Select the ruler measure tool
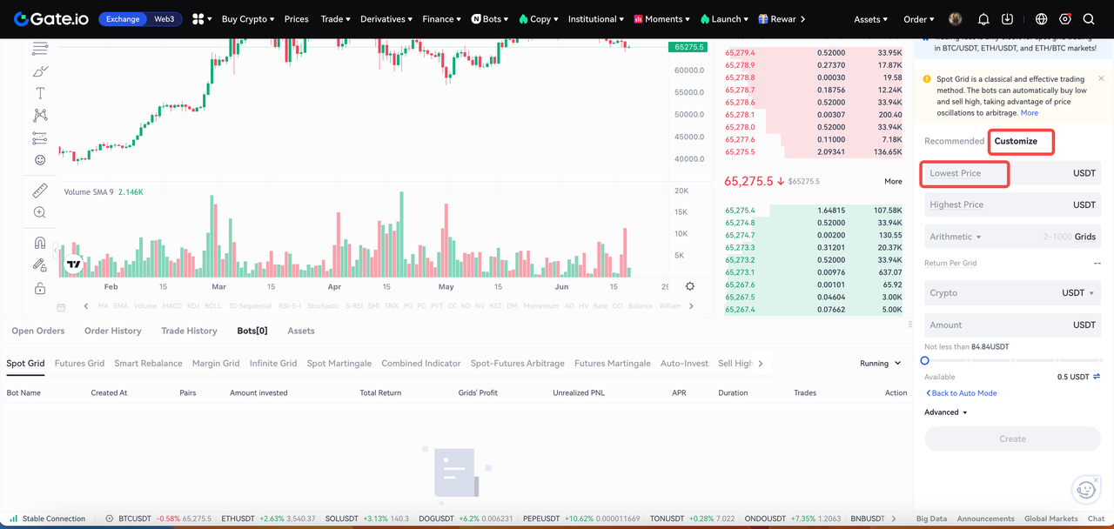 40,191
